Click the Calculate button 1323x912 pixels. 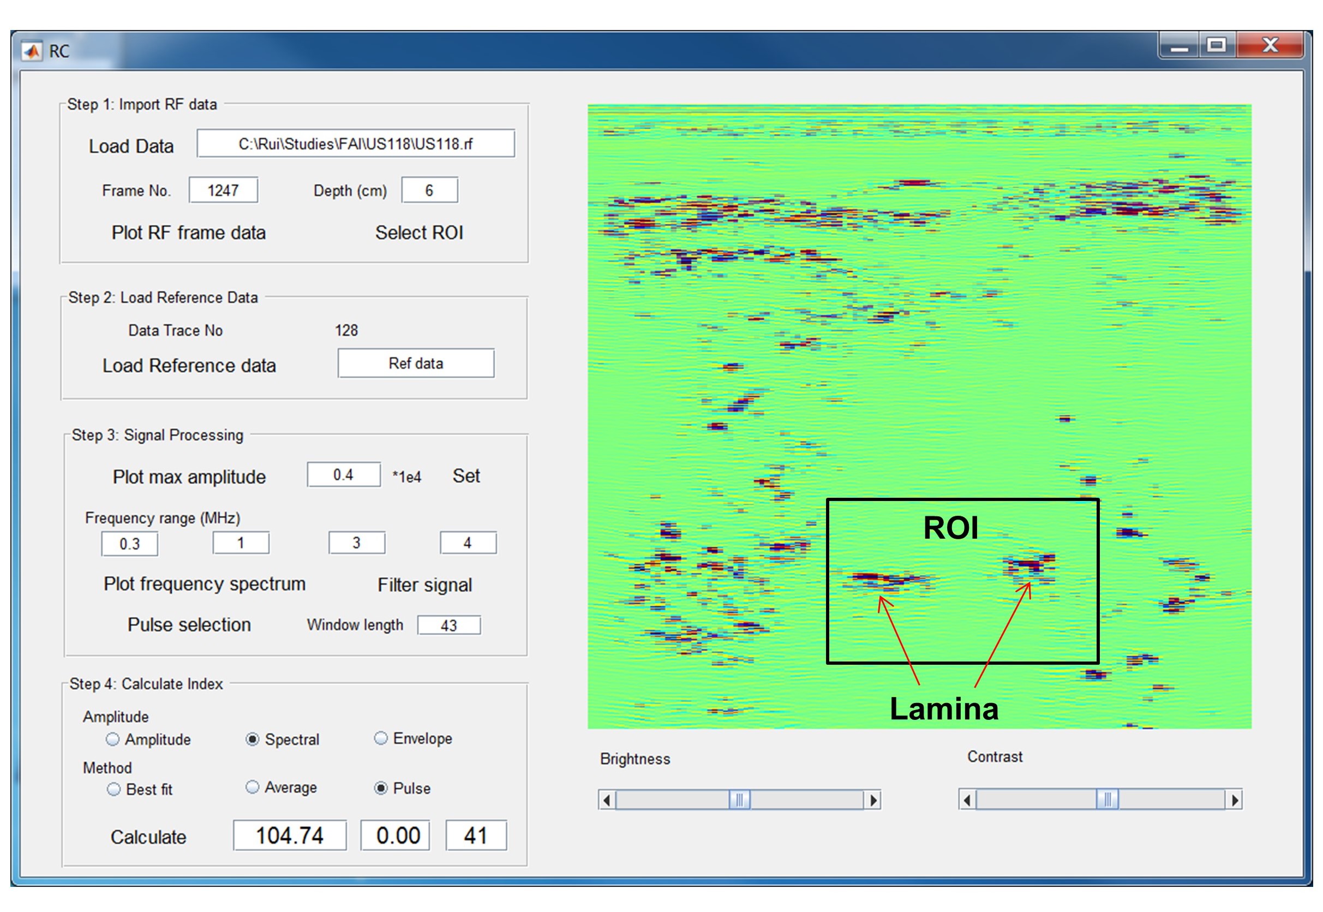pyautogui.click(x=148, y=838)
